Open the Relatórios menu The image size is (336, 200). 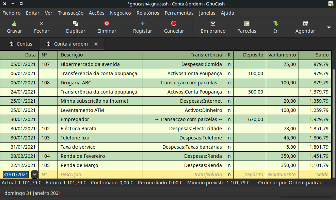coord(147,13)
